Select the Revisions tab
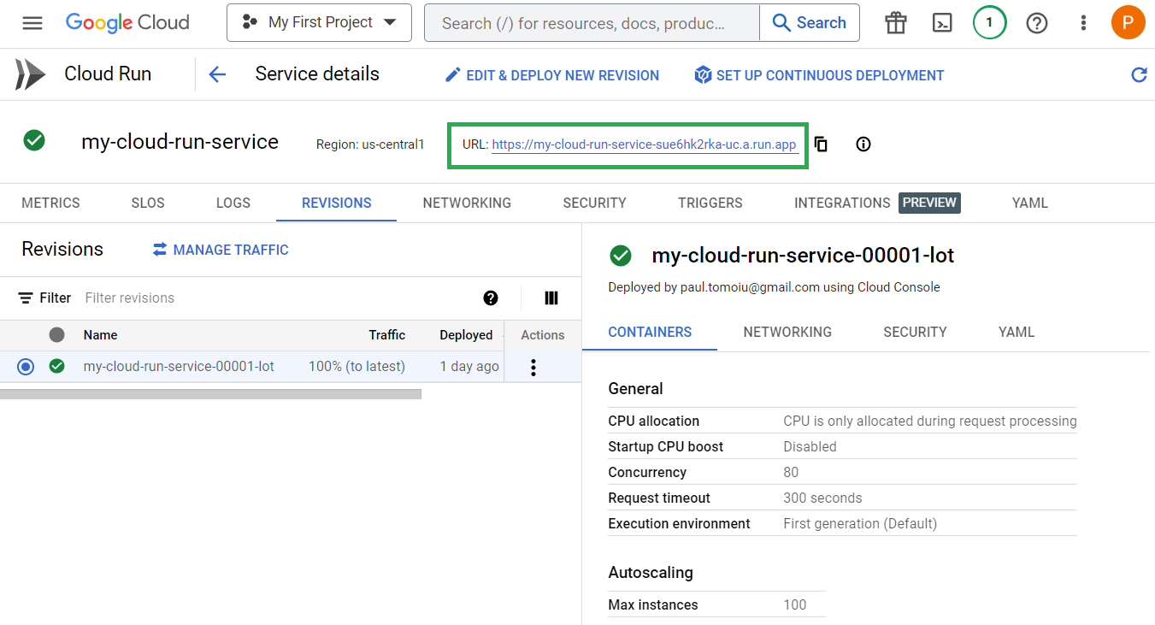This screenshot has width=1155, height=625. 337,203
